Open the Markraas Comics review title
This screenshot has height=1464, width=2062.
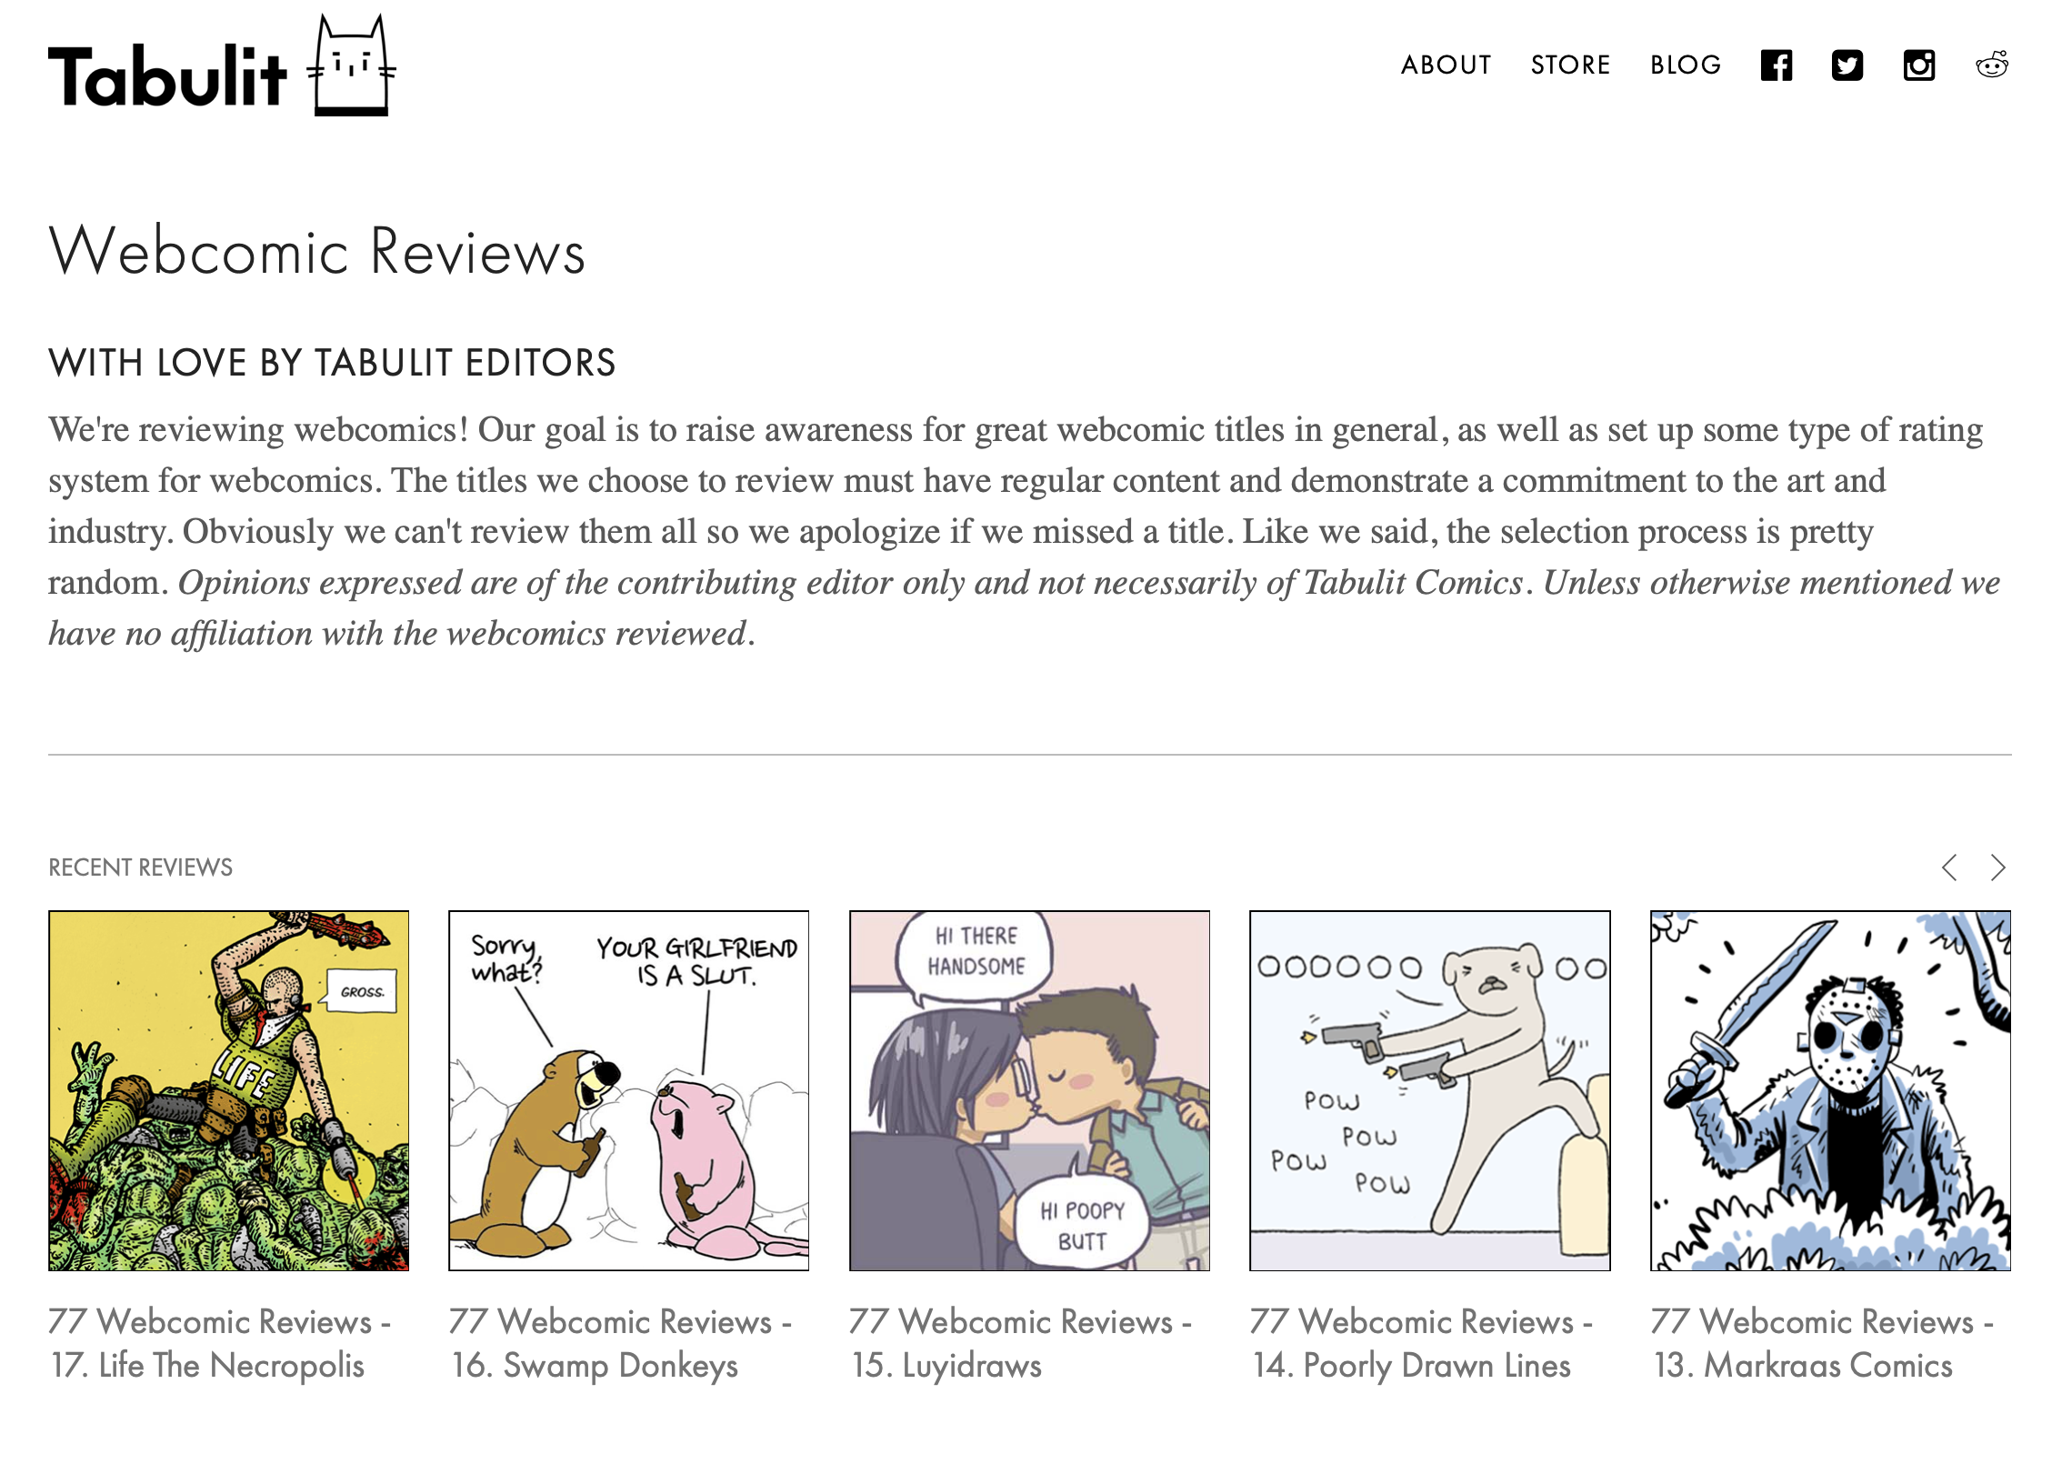(1821, 1343)
